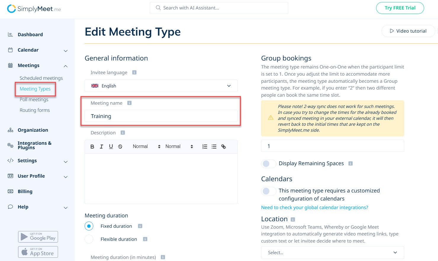
Task: Enable Display Remaining Spaces
Action: [x=268, y=163]
